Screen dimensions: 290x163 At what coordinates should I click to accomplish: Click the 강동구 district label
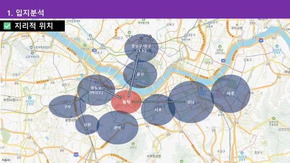(247, 60)
